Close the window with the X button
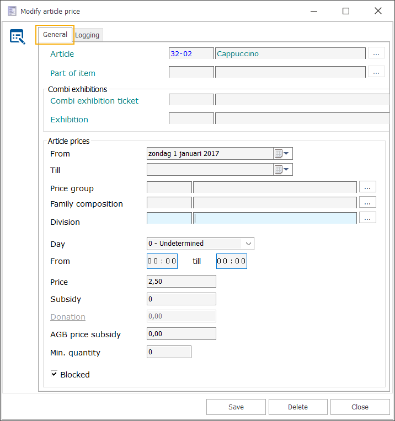395x421 pixels. [x=378, y=11]
